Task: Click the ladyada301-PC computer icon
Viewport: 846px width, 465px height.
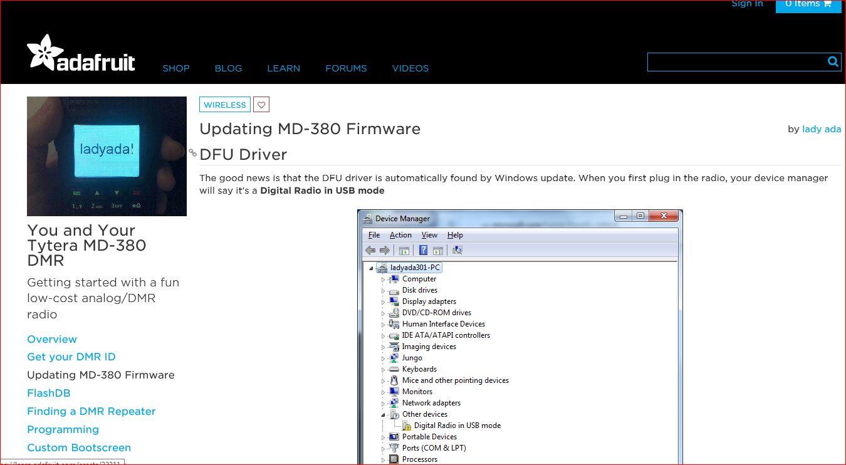Action: [382, 268]
